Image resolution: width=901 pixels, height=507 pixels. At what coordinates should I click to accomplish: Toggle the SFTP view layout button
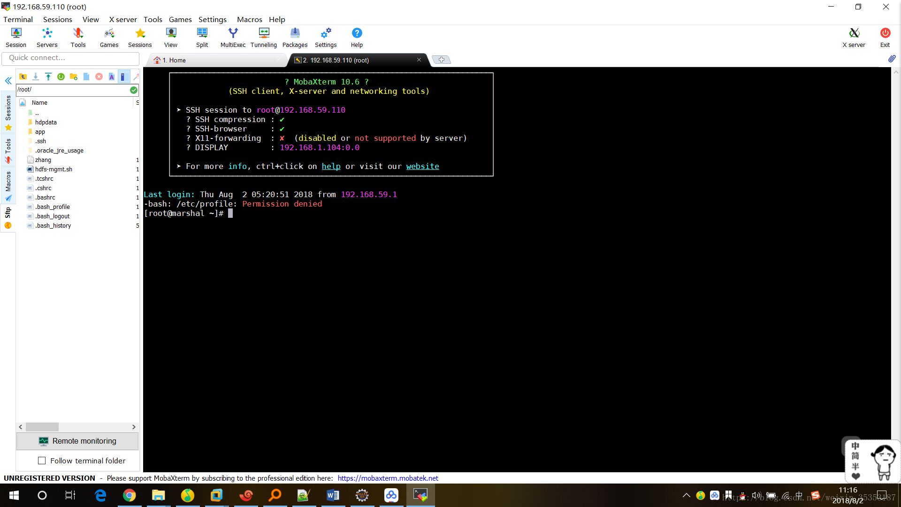[124, 77]
